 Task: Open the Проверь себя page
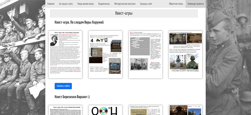click(146, 4)
